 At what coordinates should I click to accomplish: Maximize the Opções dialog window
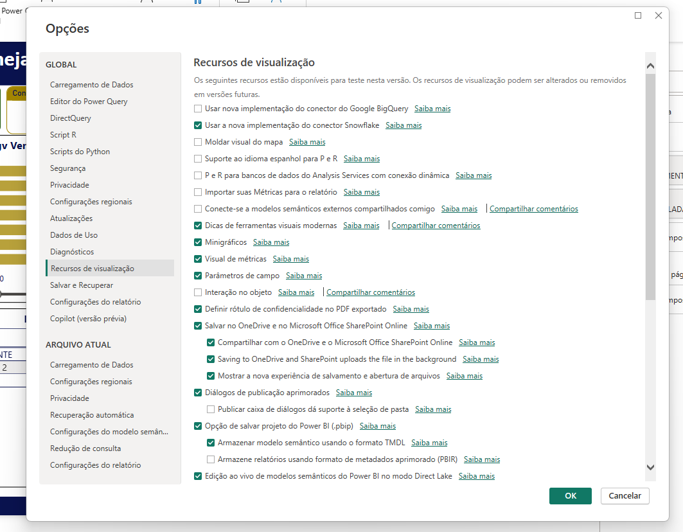point(637,15)
